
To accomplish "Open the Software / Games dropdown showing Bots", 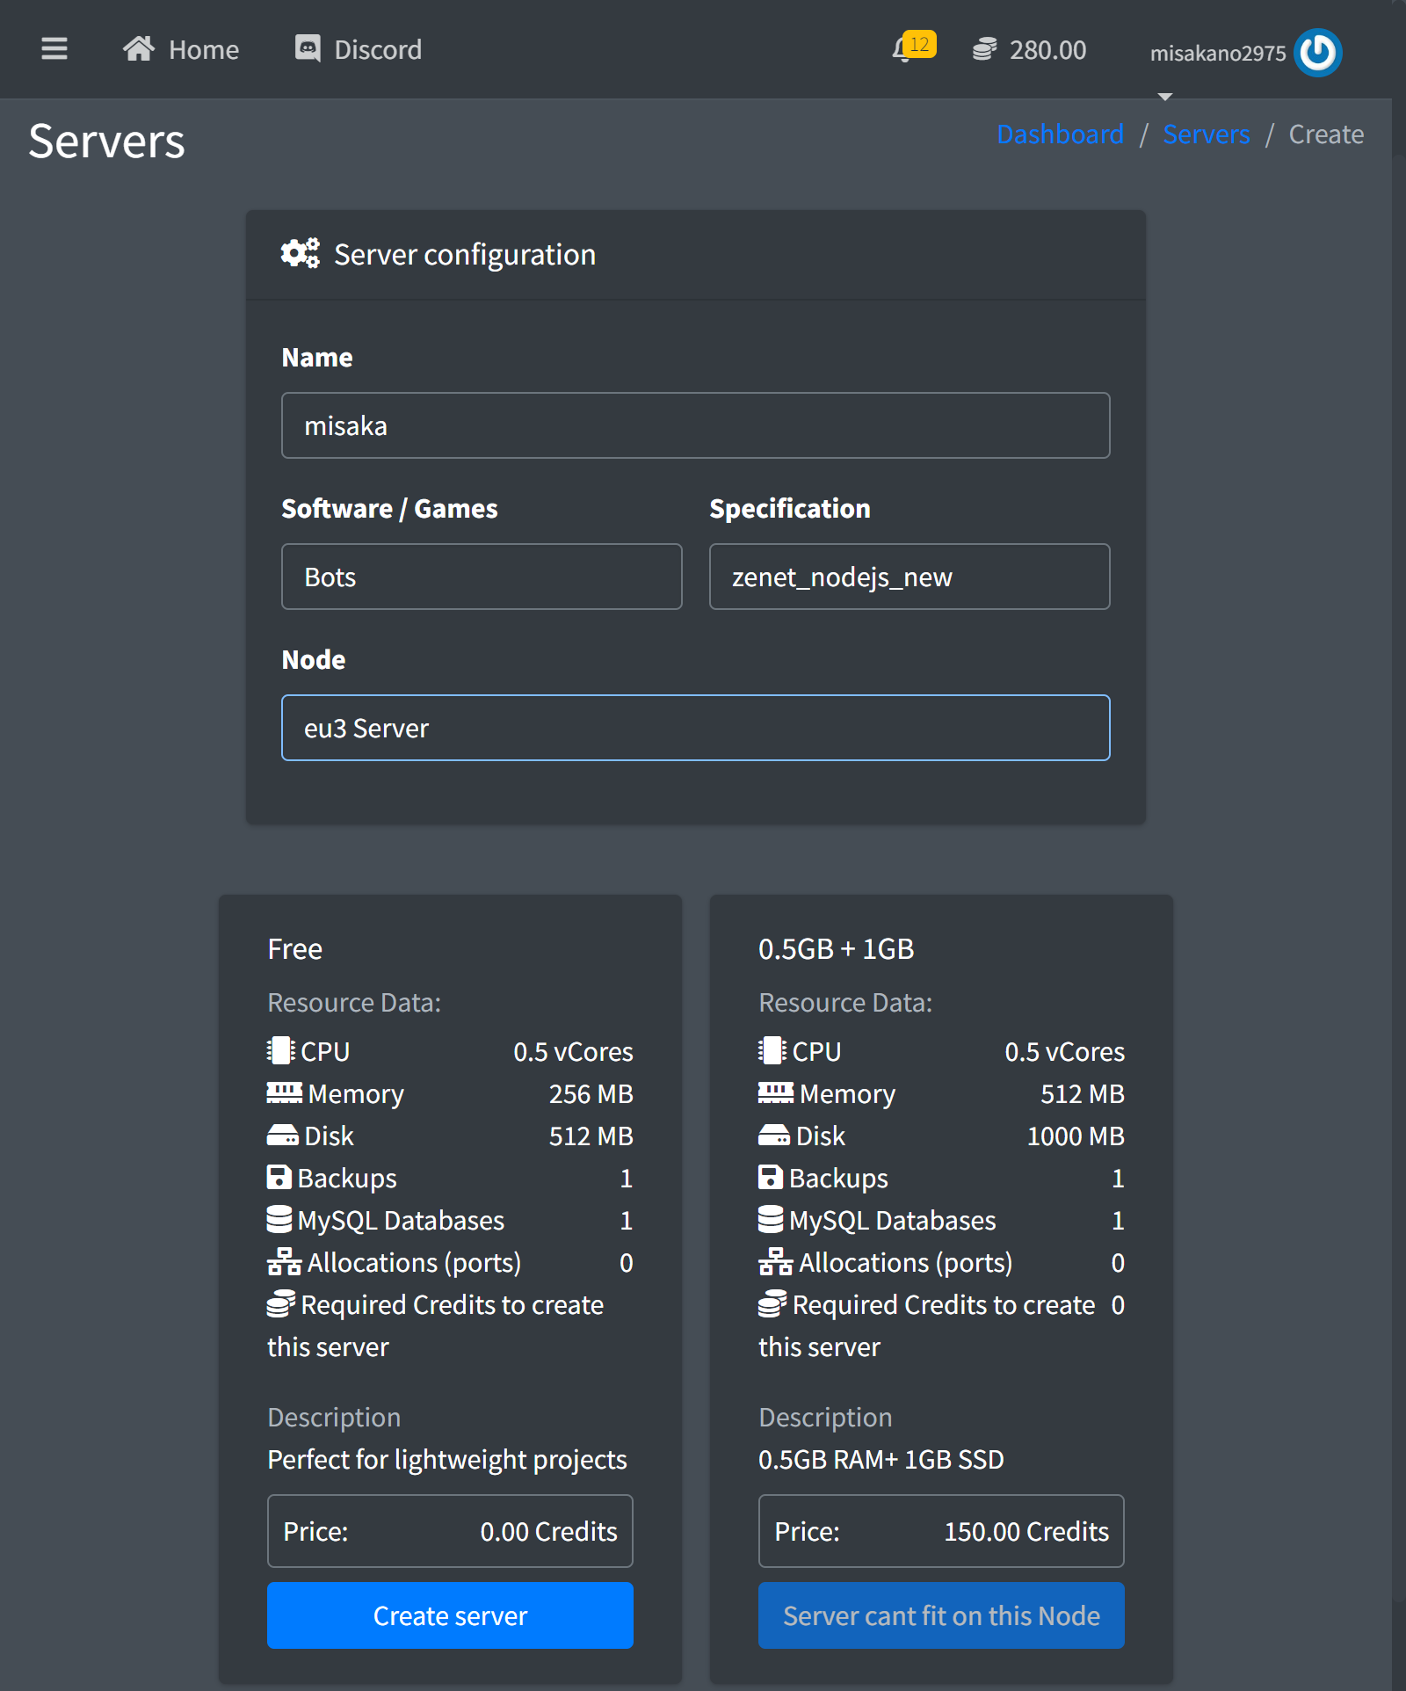I will tap(482, 577).
